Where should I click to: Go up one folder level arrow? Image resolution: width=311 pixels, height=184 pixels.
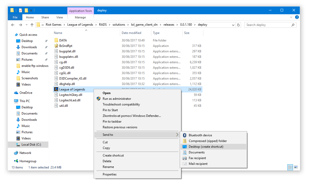[x=32, y=25]
